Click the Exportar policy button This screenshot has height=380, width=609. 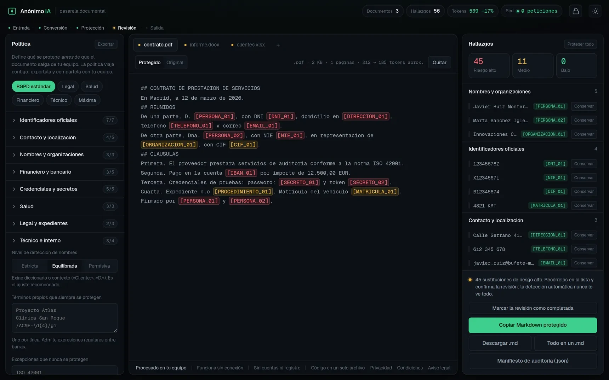coord(106,44)
